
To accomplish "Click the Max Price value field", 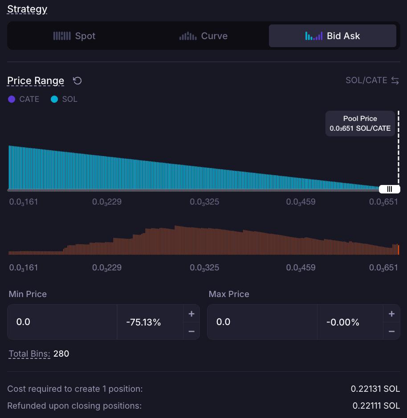I will pos(262,322).
